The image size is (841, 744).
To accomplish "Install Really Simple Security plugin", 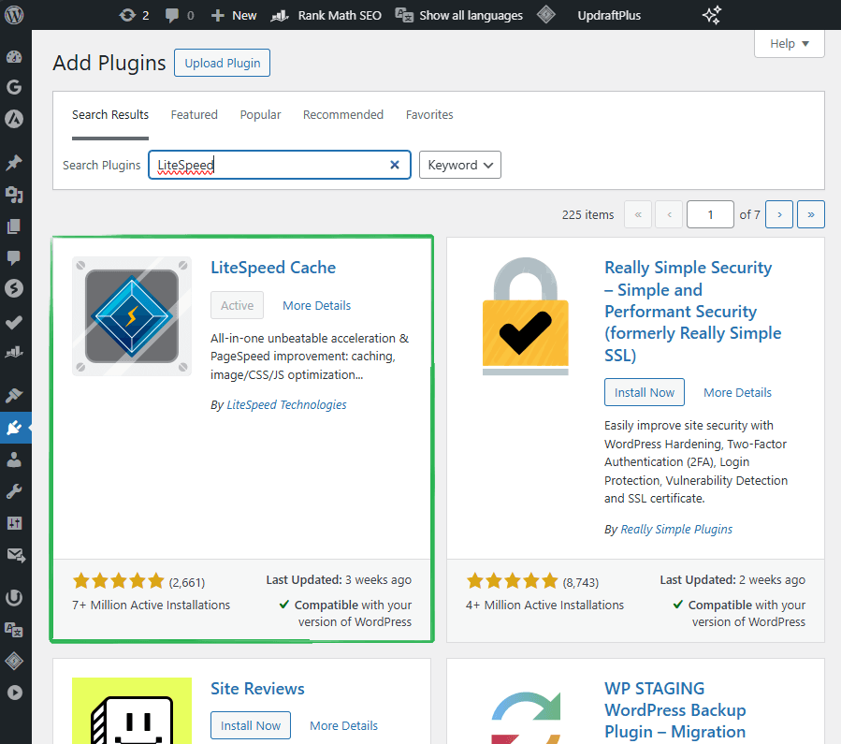I will (645, 392).
